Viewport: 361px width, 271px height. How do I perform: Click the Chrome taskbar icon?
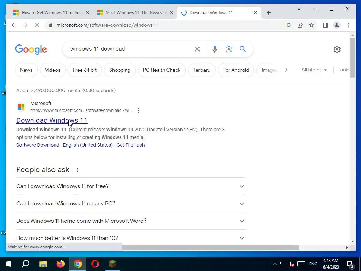click(78, 264)
